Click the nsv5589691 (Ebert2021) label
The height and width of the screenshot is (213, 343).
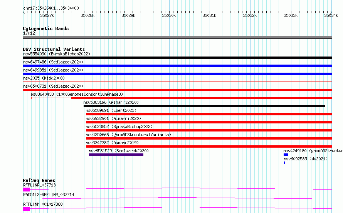(111, 110)
